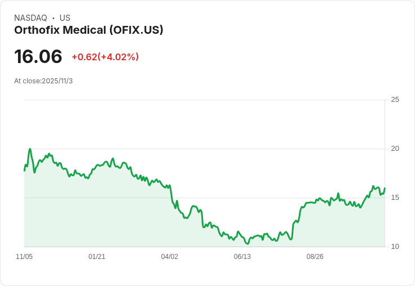Click the NASDAQ exchange label
The height and width of the screenshot is (286, 415).
click(x=30, y=18)
